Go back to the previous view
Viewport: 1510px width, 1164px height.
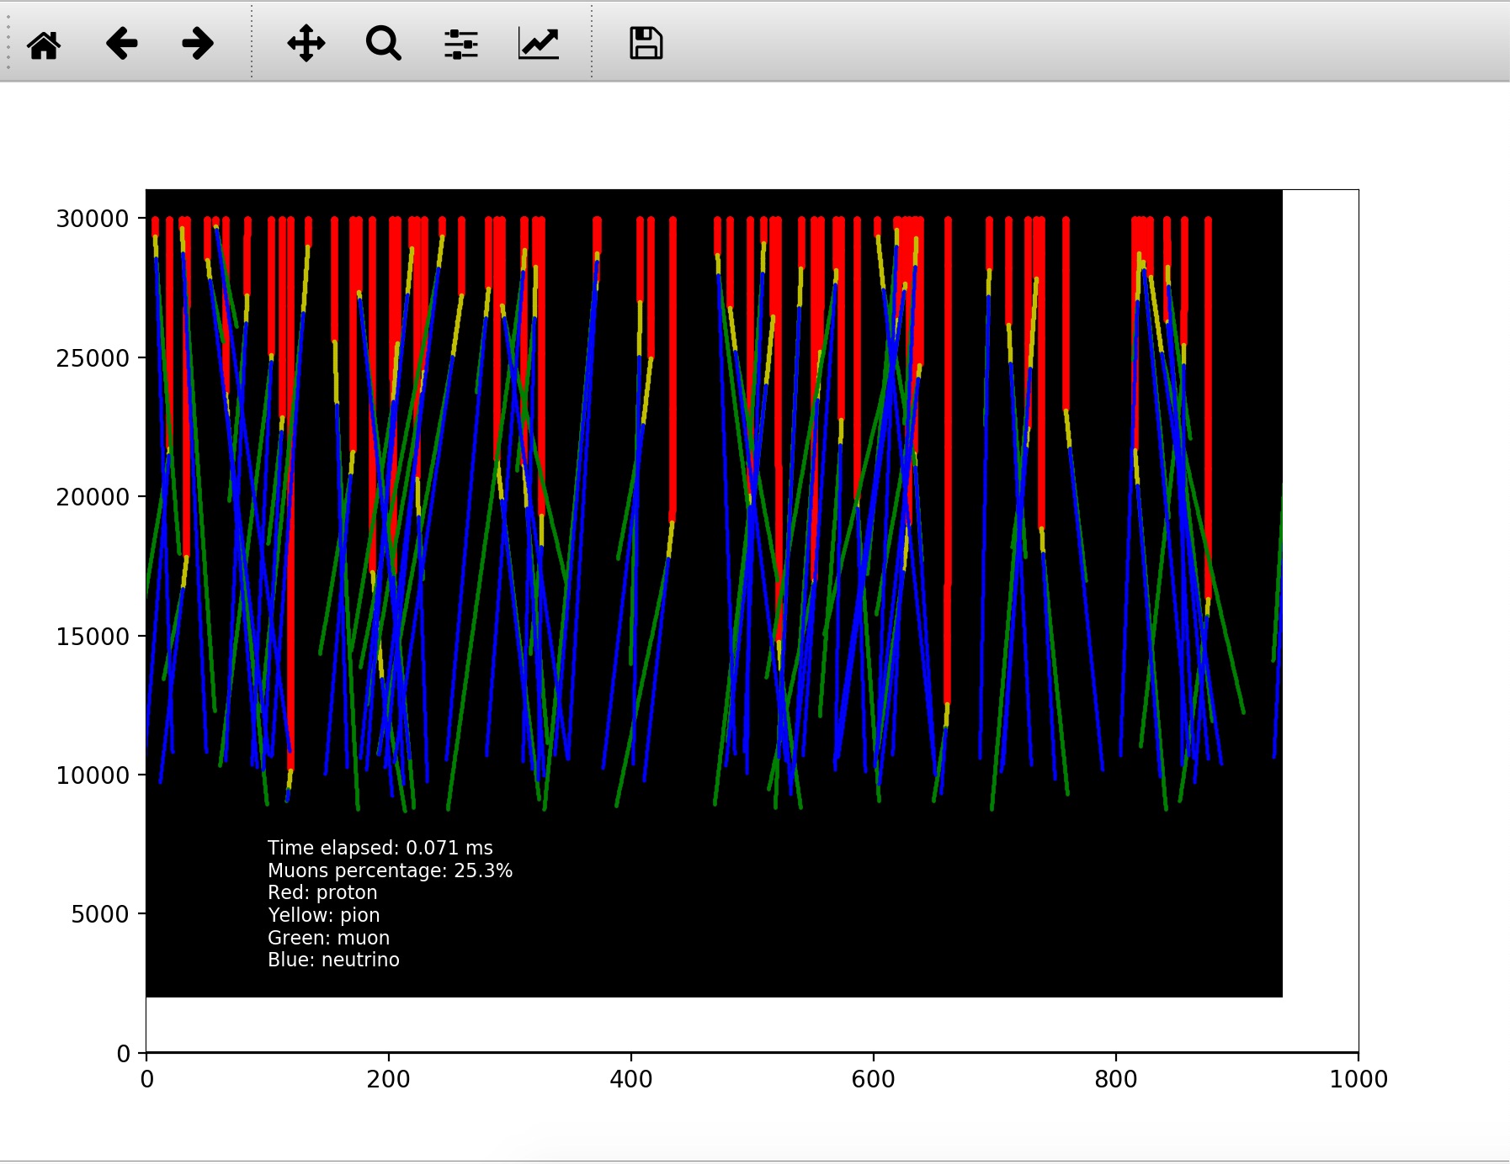[x=121, y=44]
